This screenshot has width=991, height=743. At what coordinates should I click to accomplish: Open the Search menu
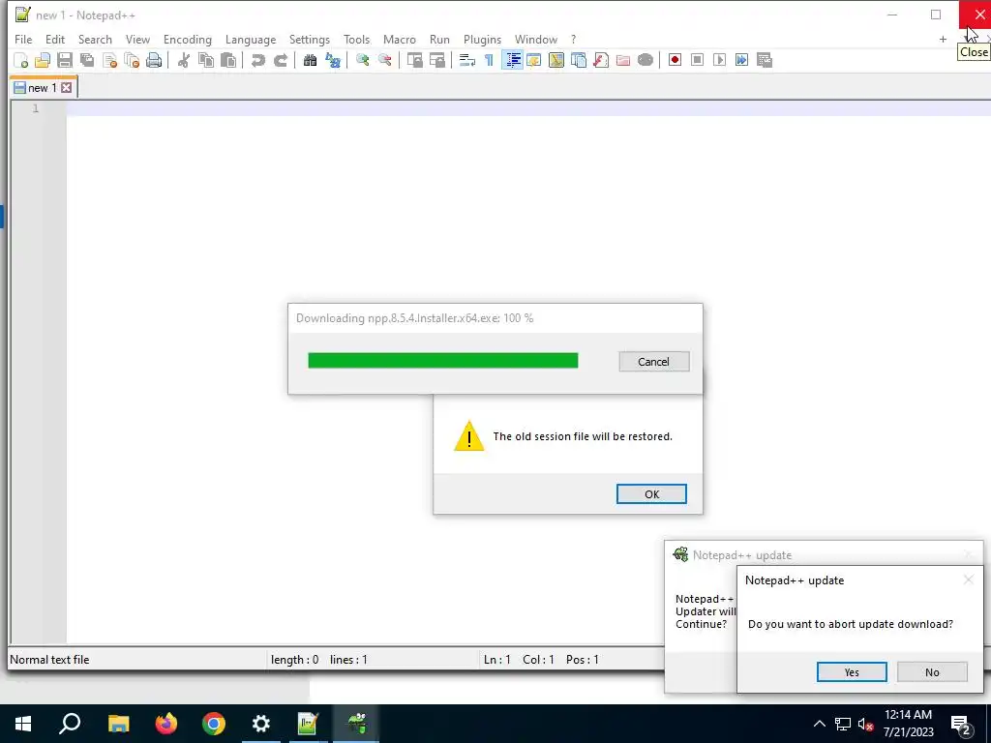[95, 39]
